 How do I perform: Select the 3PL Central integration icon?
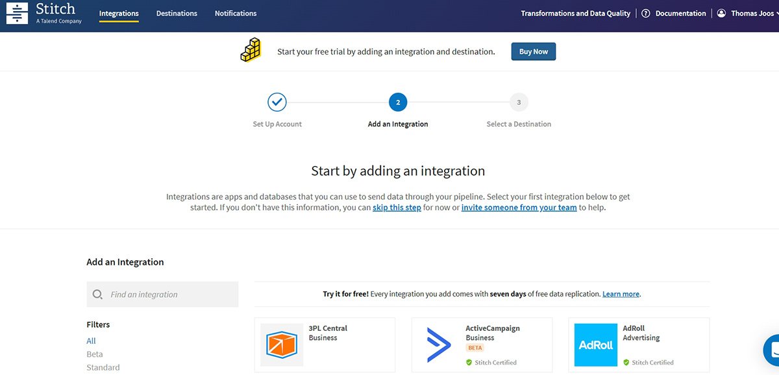tap(282, 343)
